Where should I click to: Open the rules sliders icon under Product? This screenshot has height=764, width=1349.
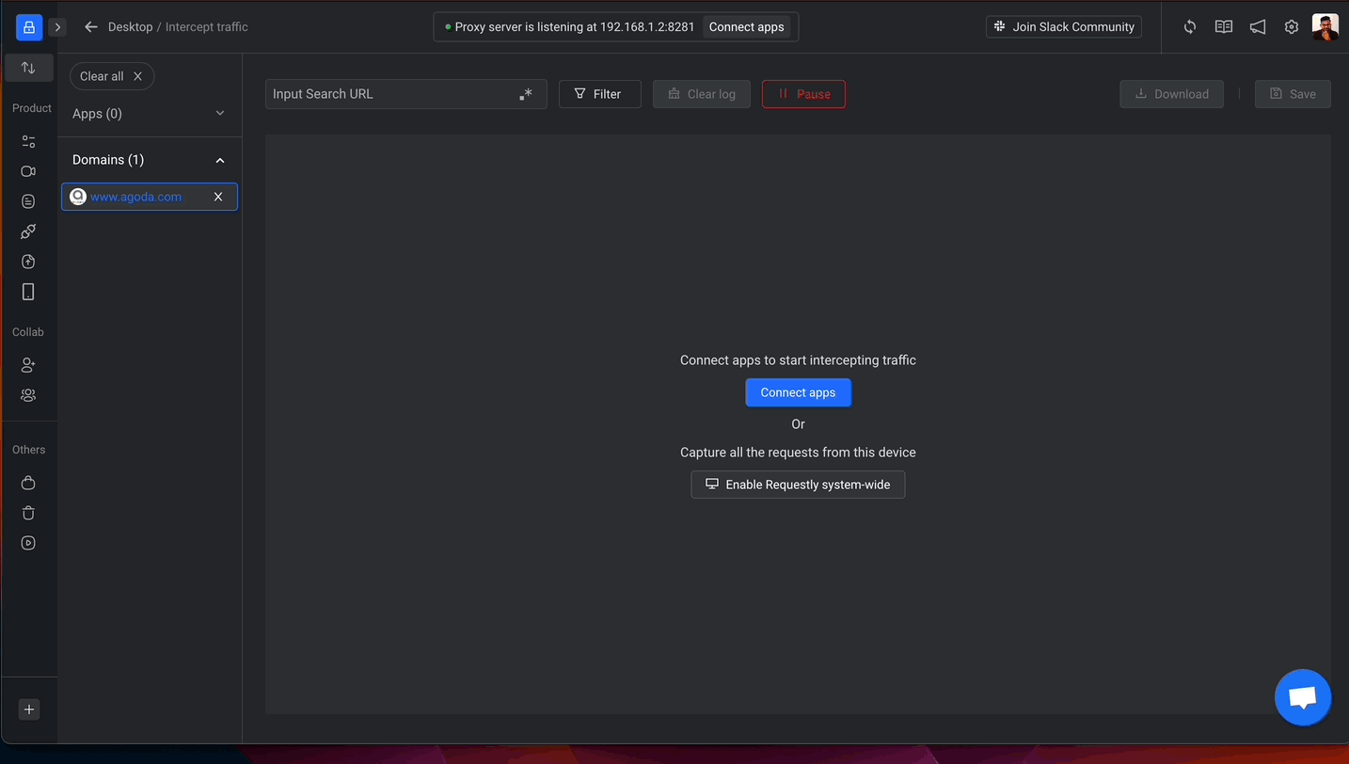(x=28, y=141)
